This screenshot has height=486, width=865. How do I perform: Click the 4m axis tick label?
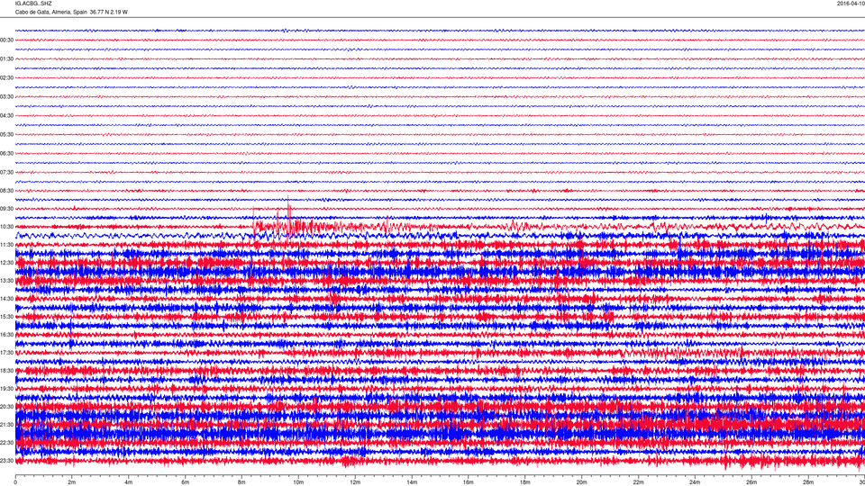coord(129,482)
